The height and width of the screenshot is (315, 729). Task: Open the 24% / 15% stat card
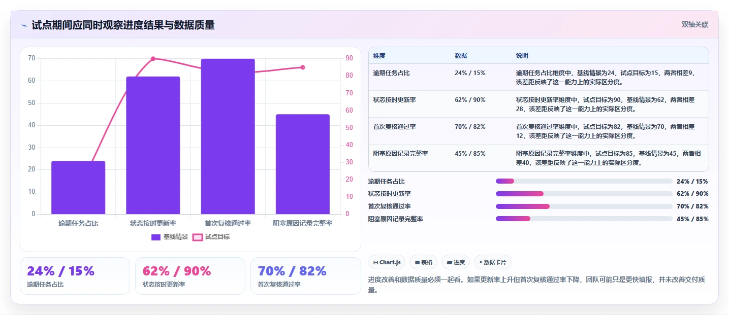(75, 276)
